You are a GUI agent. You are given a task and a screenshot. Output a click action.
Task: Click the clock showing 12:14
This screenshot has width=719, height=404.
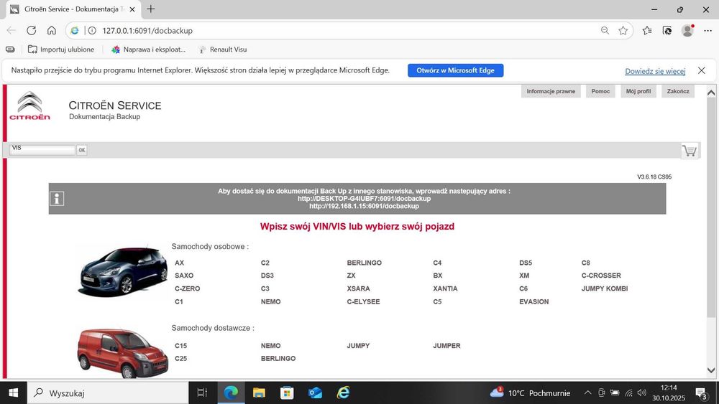[x=669, y=387]
